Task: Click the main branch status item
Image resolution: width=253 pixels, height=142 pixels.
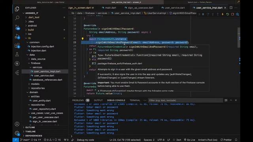Action: point(25,140)
